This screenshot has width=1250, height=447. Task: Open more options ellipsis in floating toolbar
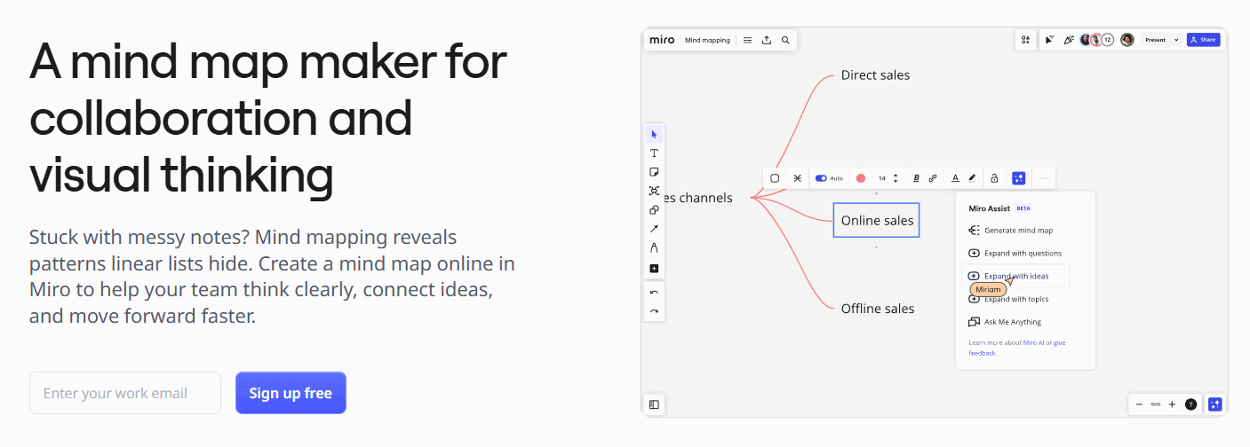(x=1043, y=178)
